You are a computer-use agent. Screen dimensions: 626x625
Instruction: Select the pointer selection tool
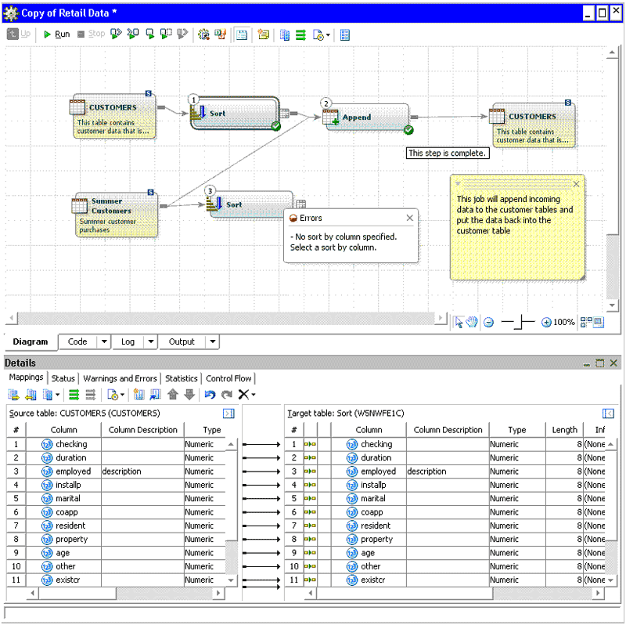point(459,322)
